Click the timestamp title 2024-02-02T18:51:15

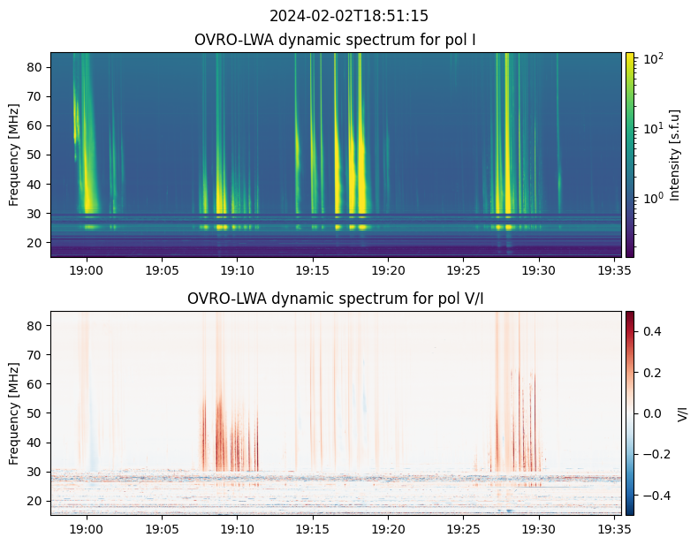click(349, 16)
